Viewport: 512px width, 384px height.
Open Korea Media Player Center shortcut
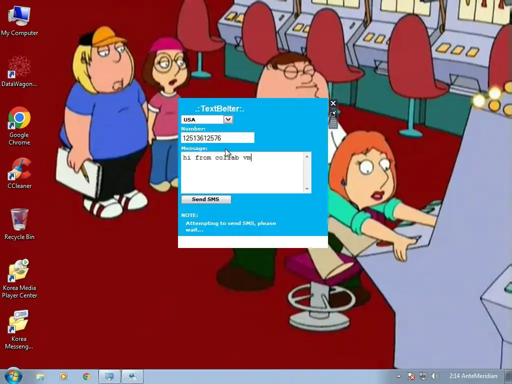pos(19,279)
